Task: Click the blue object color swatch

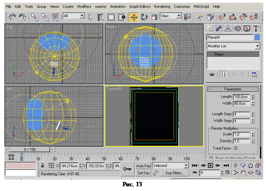Action: tap(257, 37)
